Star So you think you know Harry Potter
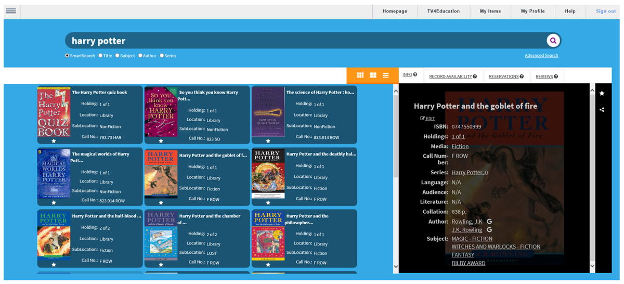This screenshot has width=624, height=284. point(161,141)
